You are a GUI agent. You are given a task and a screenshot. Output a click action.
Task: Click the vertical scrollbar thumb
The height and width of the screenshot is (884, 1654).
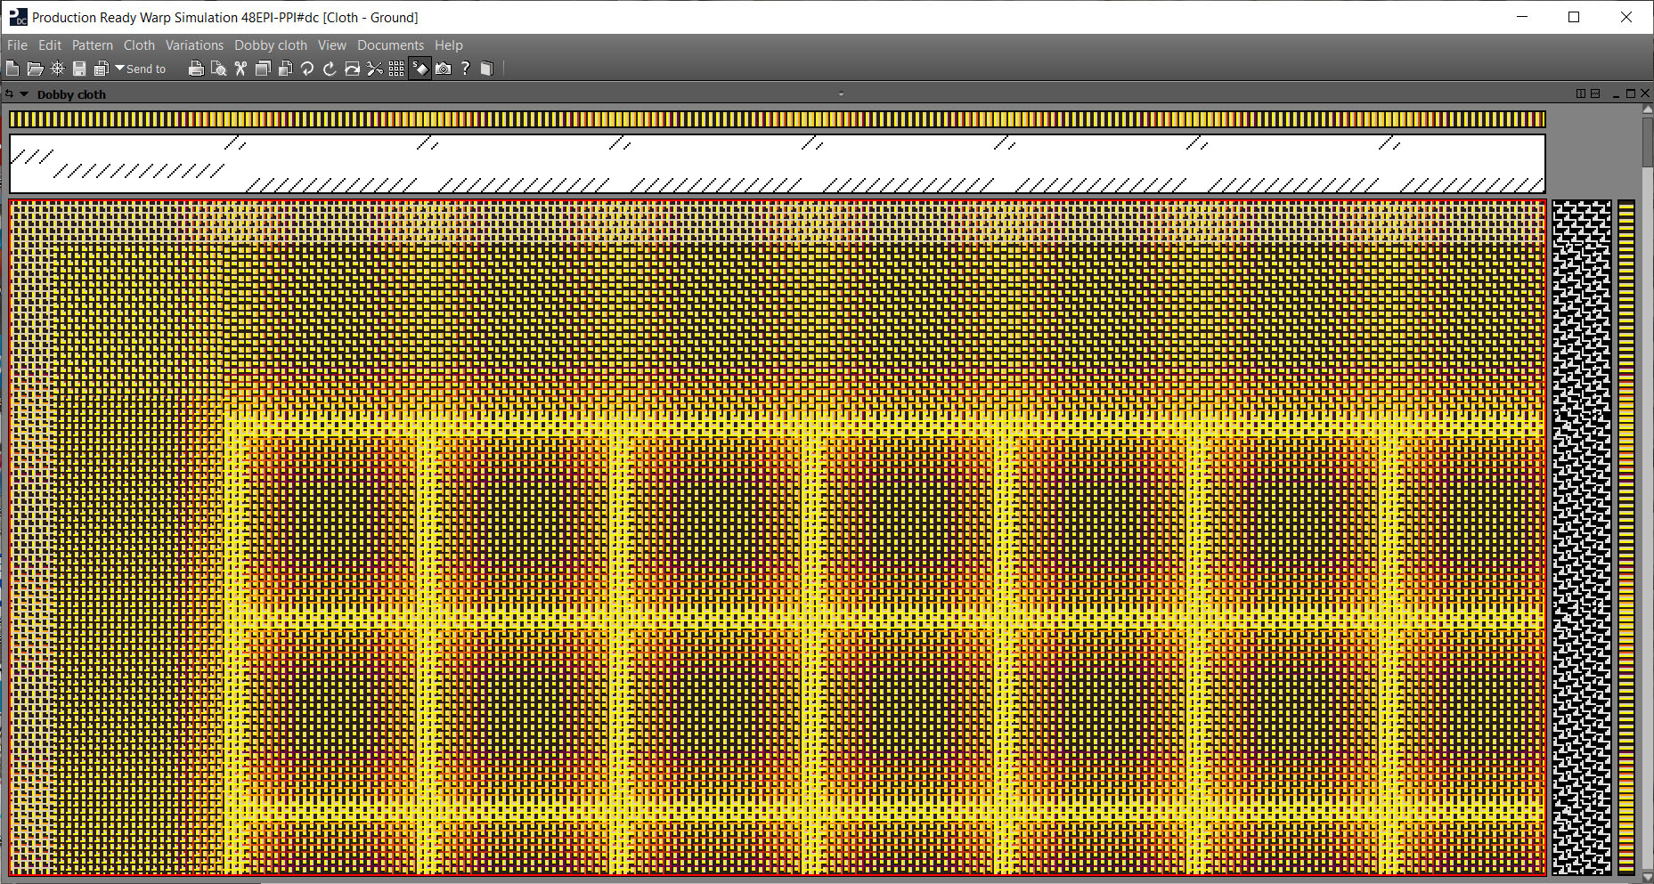click(x=1647, y=142)
